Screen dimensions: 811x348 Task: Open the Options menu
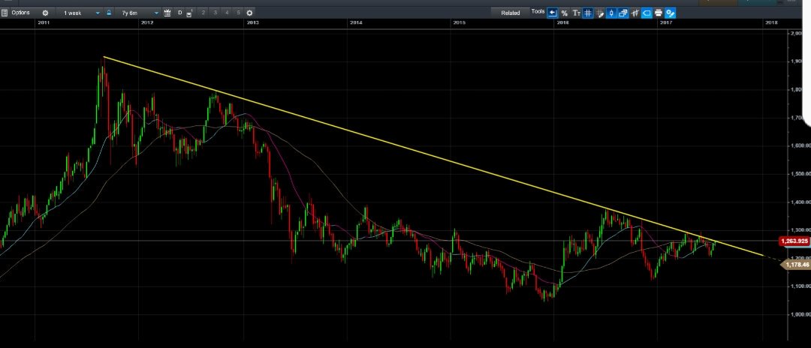pyautogui.click(x=21, y=13)
